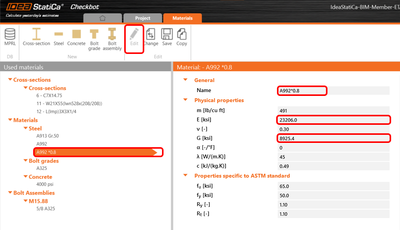Screen dimensions: 400x230
Task: Click the Poisson ratio field 0.30
Action: [333, 129]
